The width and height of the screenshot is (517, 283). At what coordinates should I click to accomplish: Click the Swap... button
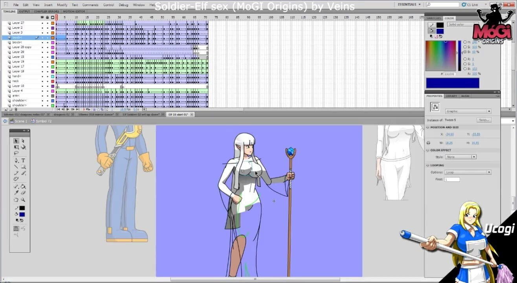pos(484,120)
